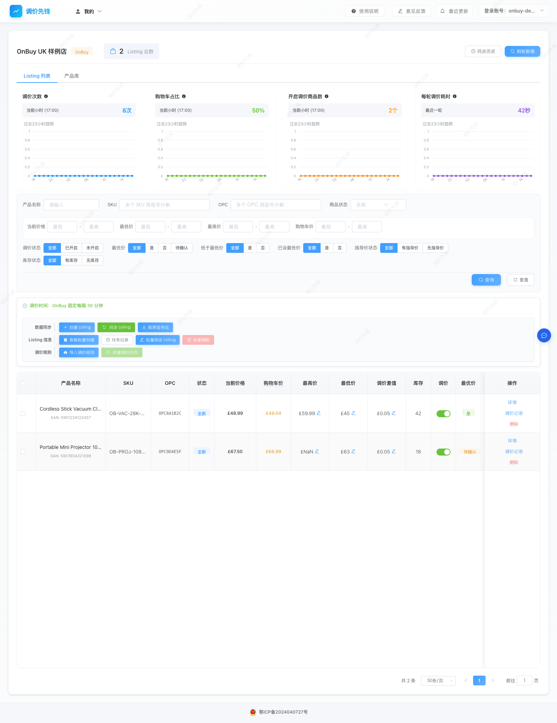Edit the £NaN max price pencil icon
Viewport: 557px width, 723px height.
tap(317, 451)
